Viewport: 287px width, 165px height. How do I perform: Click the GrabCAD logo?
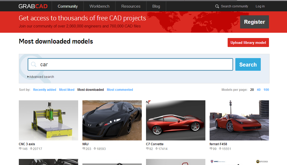(x=33, y=6)
